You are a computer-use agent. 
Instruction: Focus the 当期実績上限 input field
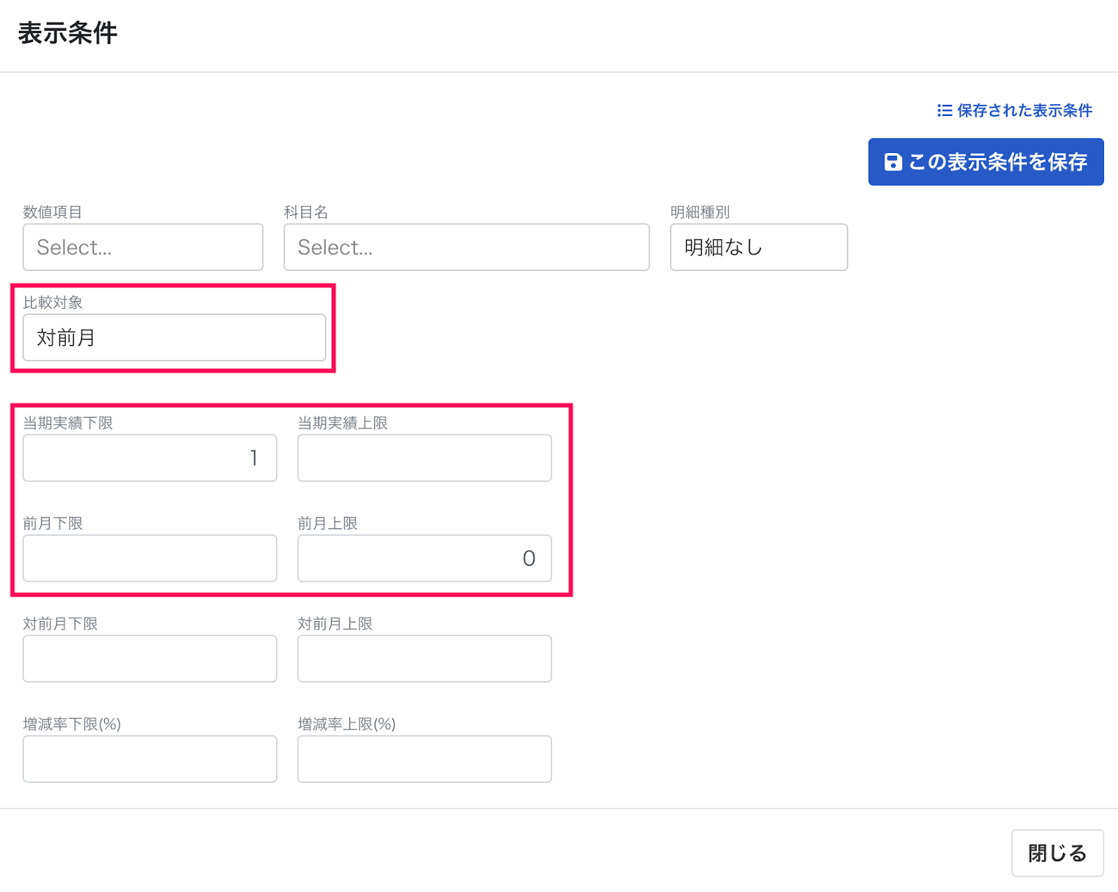(x=425, y=458)
